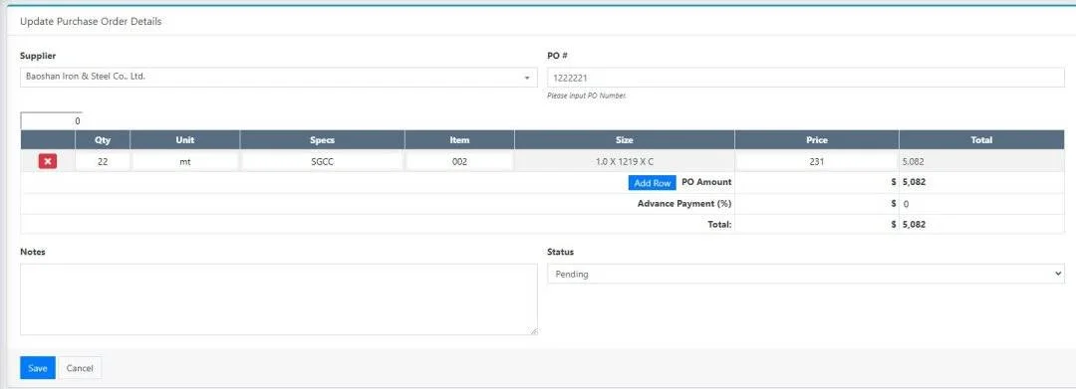The height and width of the screenshot is (389, 1076).
Task: Click the Add Row button
Action: click(652, 183)
